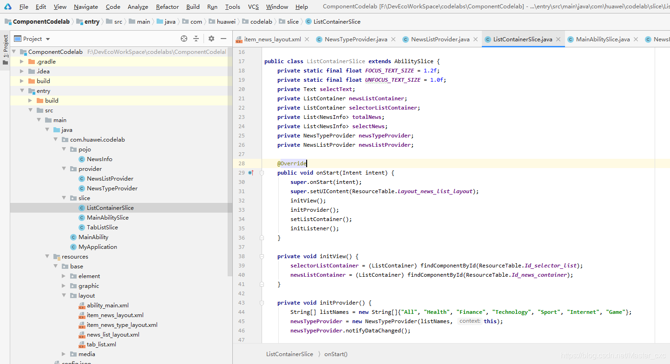The image size is (670, 364).
Task: Expand the .idea folder
Action: point(22,71)
